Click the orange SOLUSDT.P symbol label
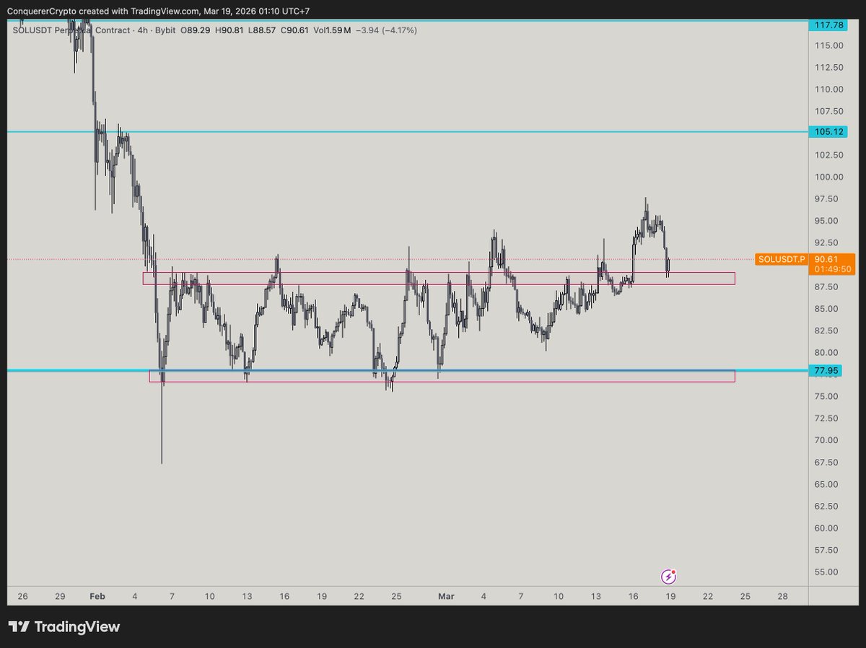This screenshot has height=648, width=866. click(x=782, y=259)
